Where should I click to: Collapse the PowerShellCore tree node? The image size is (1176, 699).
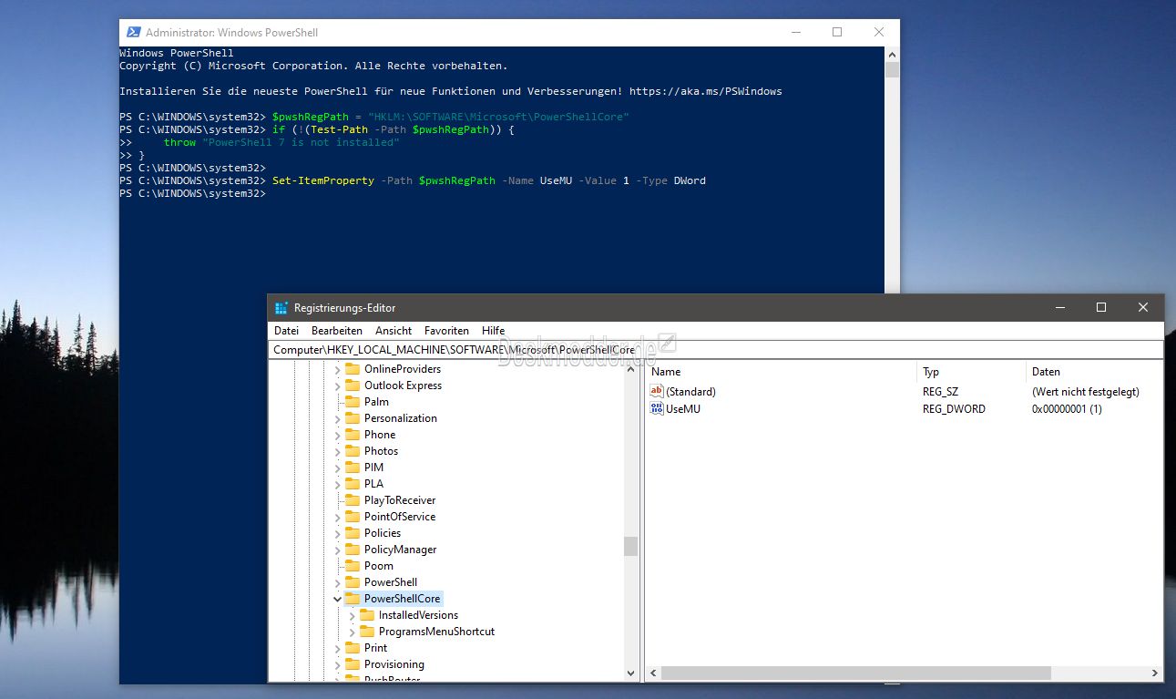click(337, 599)
